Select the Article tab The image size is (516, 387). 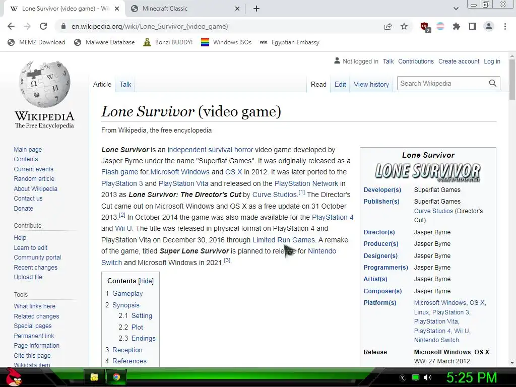click(102, 84)
